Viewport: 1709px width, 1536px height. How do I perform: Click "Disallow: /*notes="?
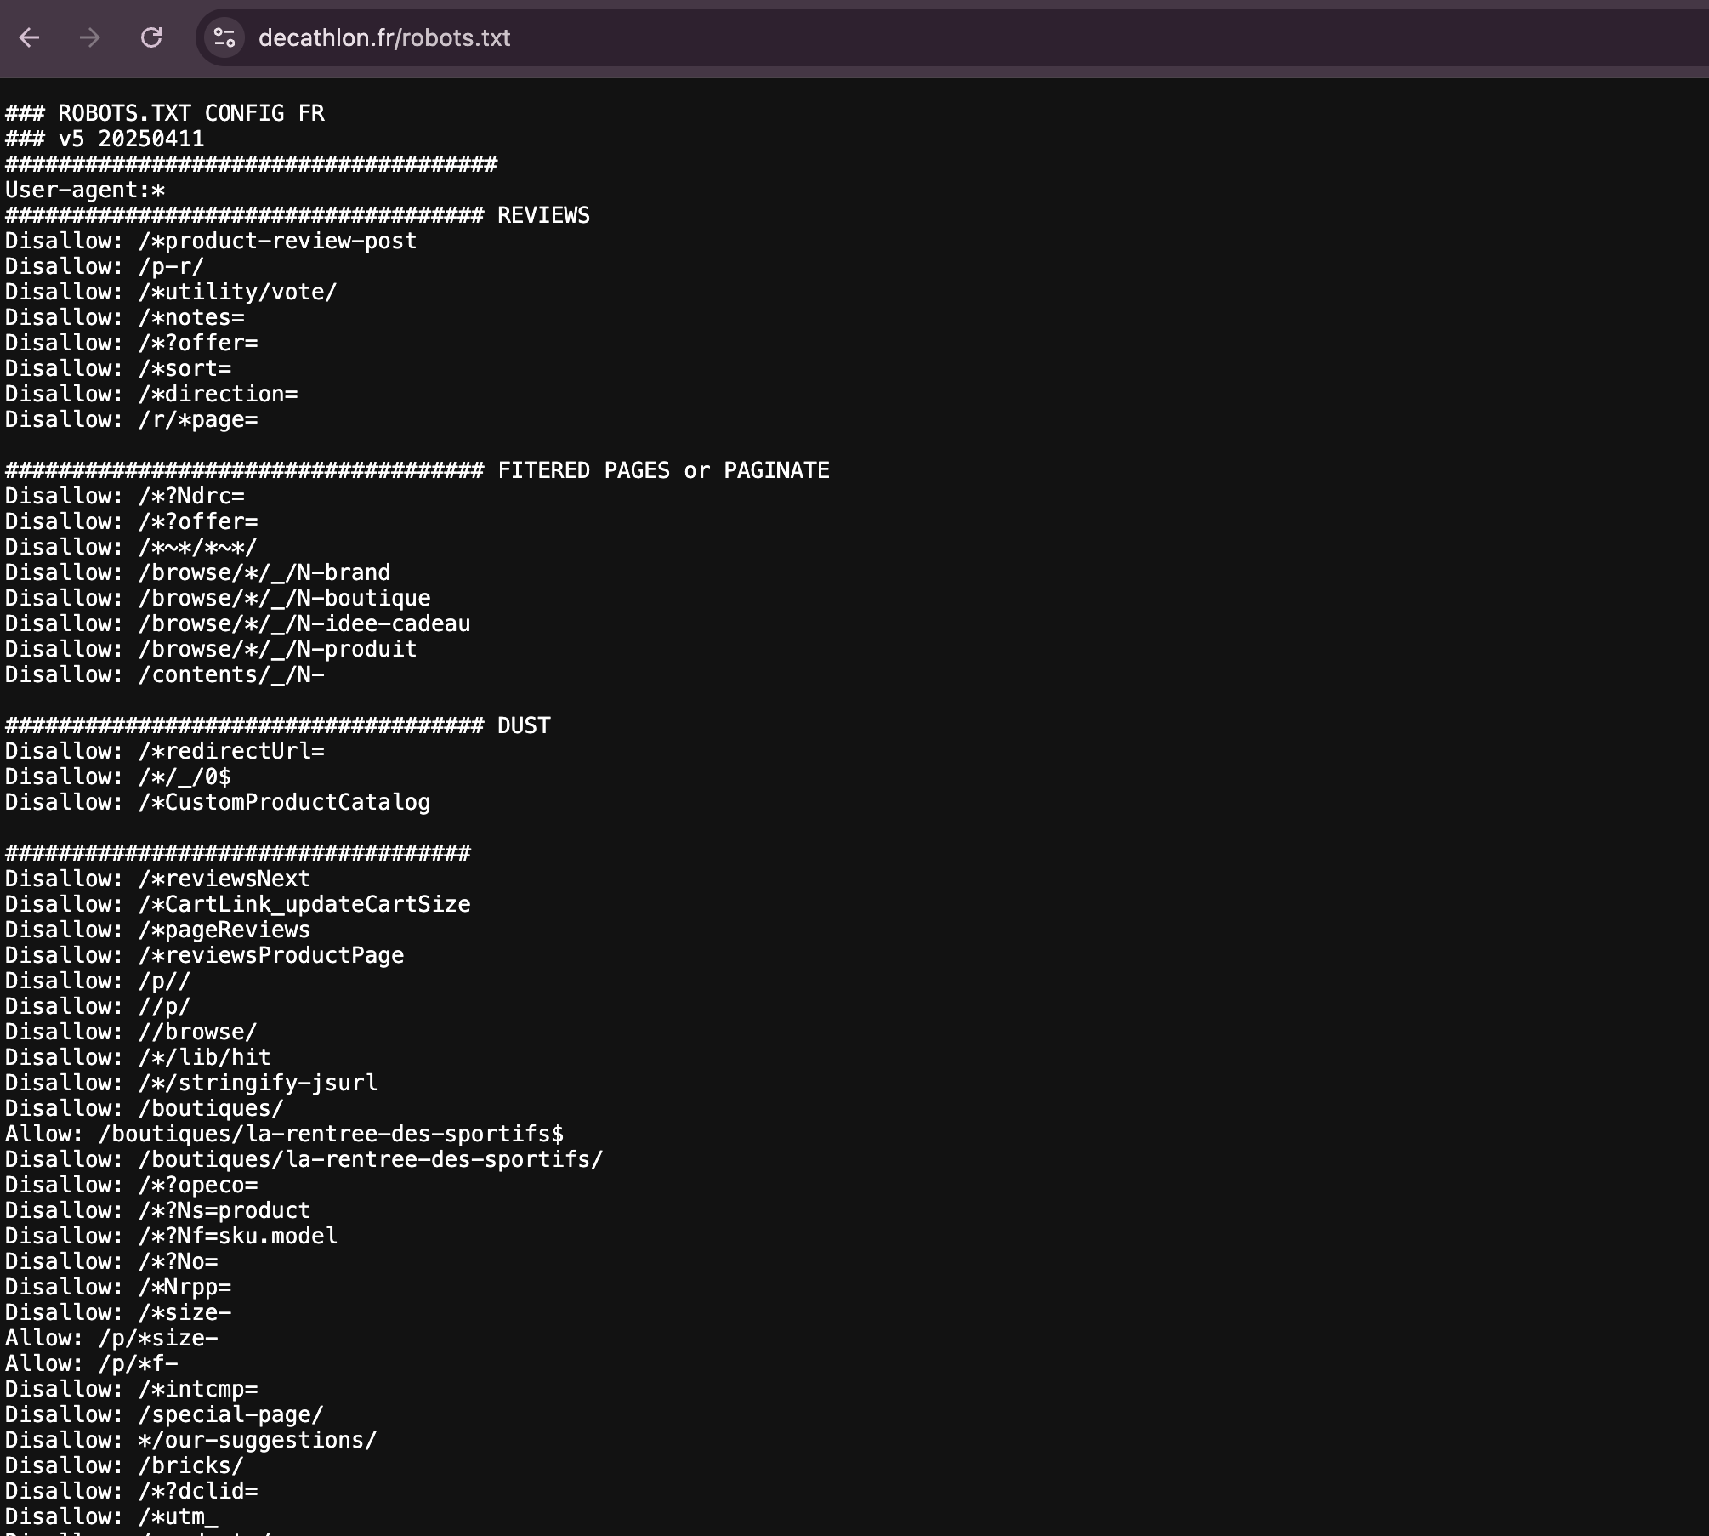(x=125, y=317)
